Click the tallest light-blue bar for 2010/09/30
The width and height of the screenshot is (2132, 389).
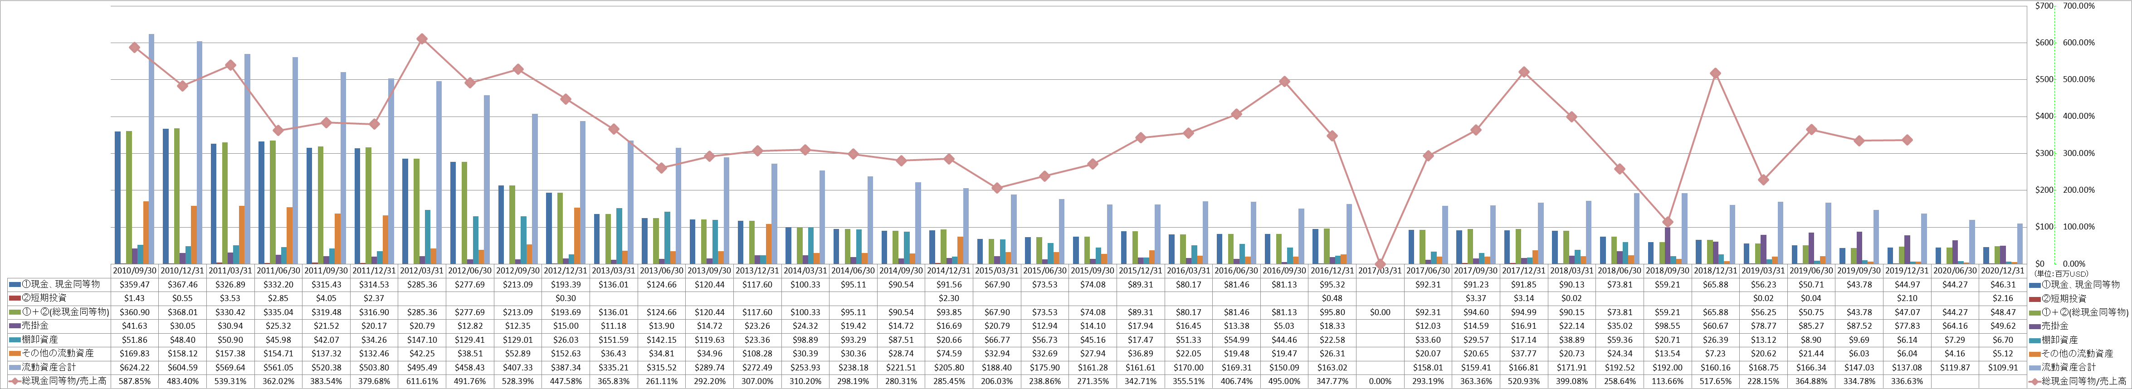click(x=151, y=149)
